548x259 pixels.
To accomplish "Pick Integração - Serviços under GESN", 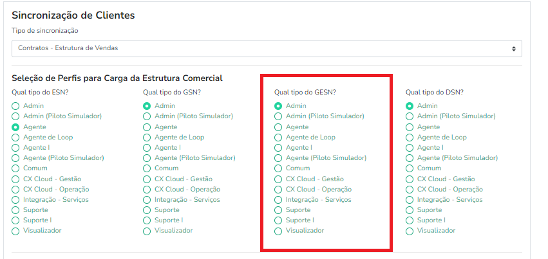I will pos(278,200).
